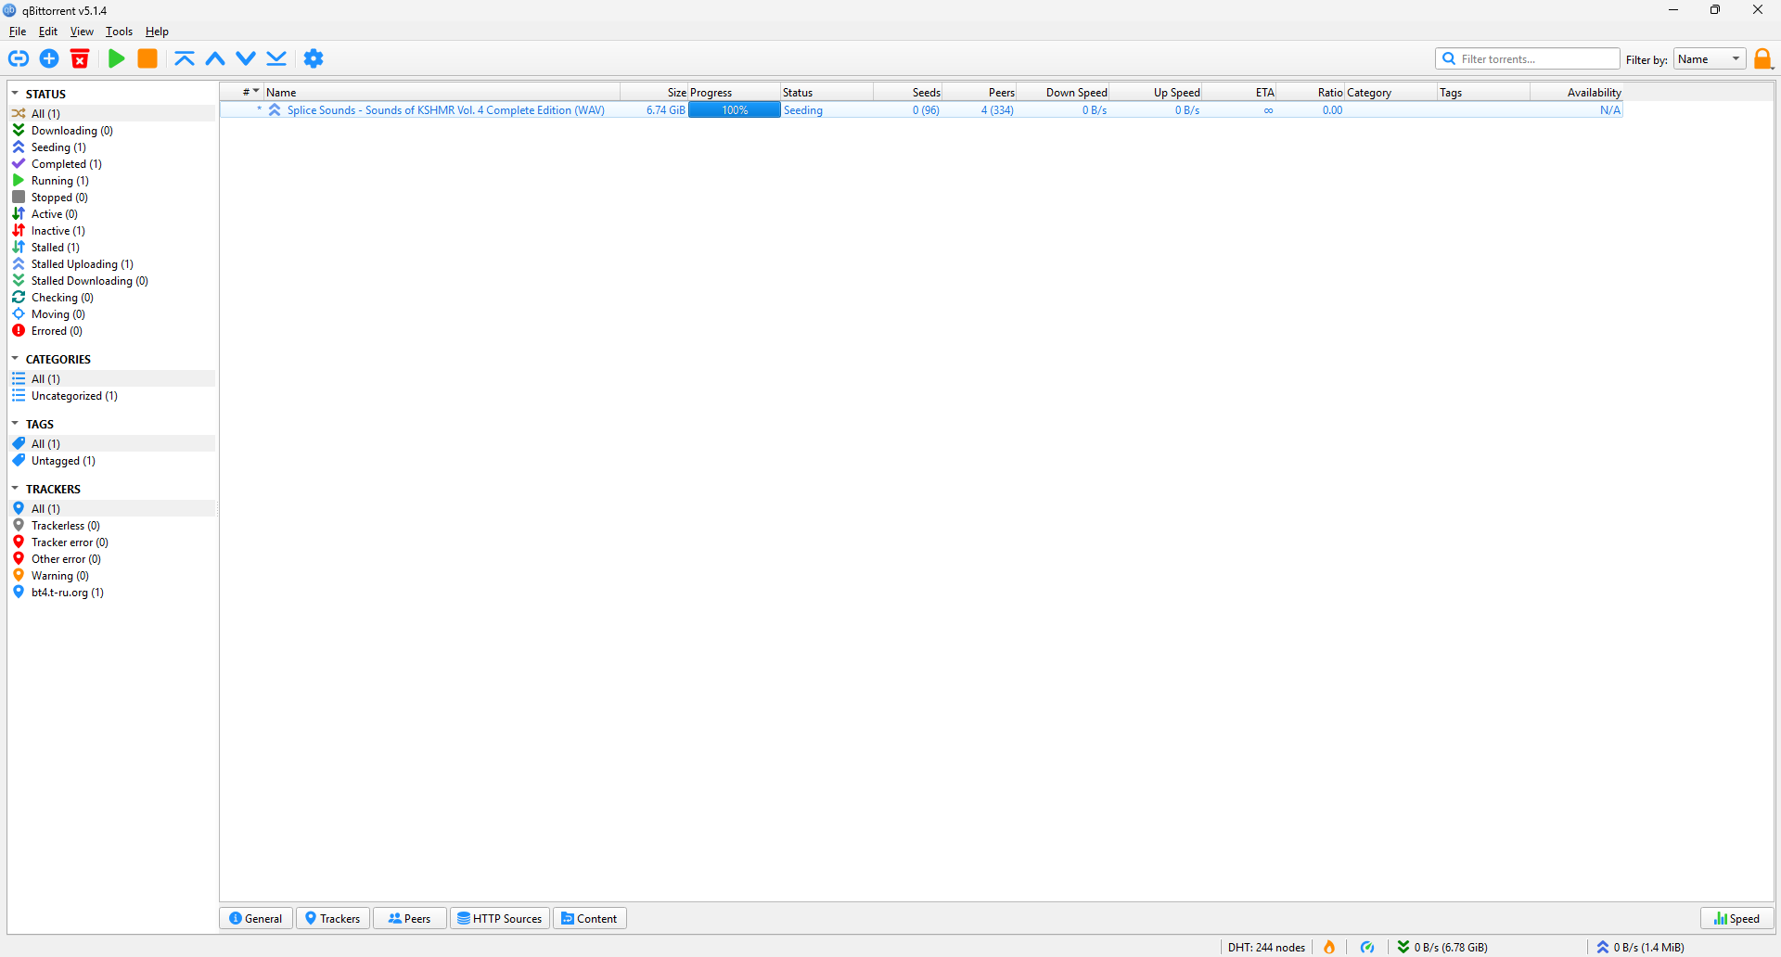Open the Filter by Name dropdown
Viewport: 1781px width, 957px height.
(x=1710, y=58)
